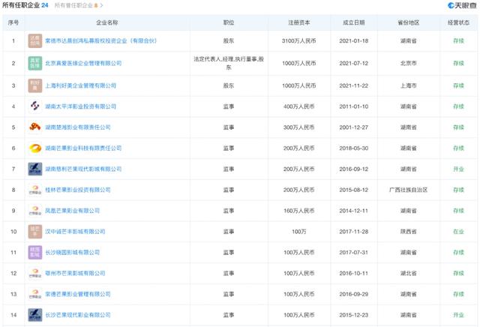Viewport: 480px width, 327px height.
Task: Click the date 2015-08-12
Action: coord(353,190)
